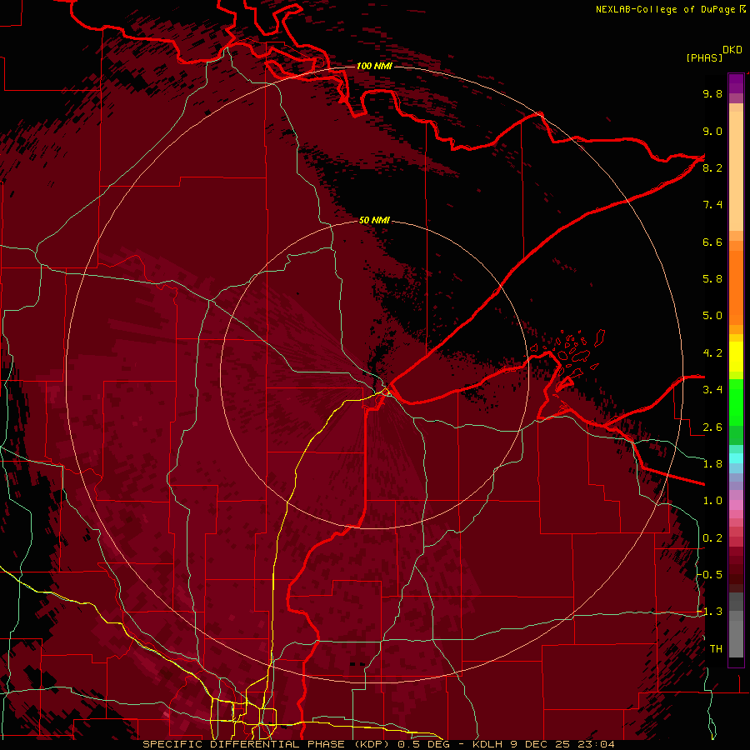This screenshot has width=750, height=750.
Task: Select the 5.8 legend value
Action: [x=712, y=279]
